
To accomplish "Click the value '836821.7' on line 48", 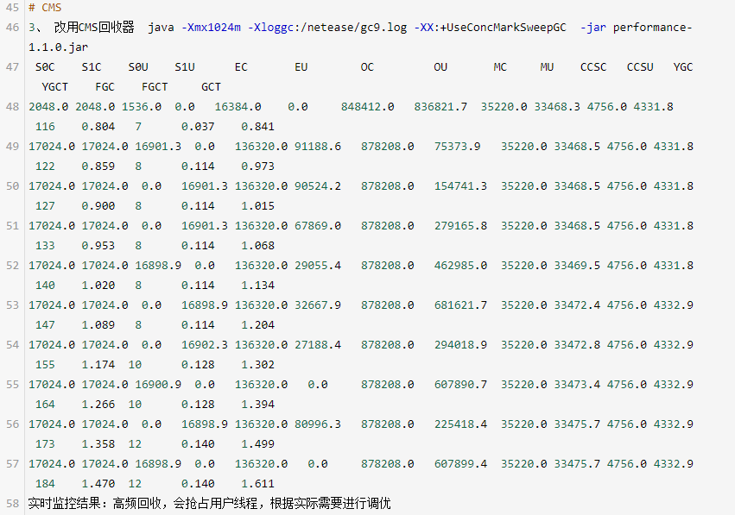I will [x=440, y=107].
